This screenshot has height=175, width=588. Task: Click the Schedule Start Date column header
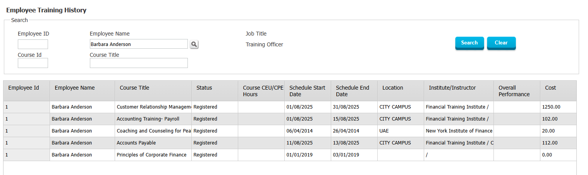tap(308, 91)
